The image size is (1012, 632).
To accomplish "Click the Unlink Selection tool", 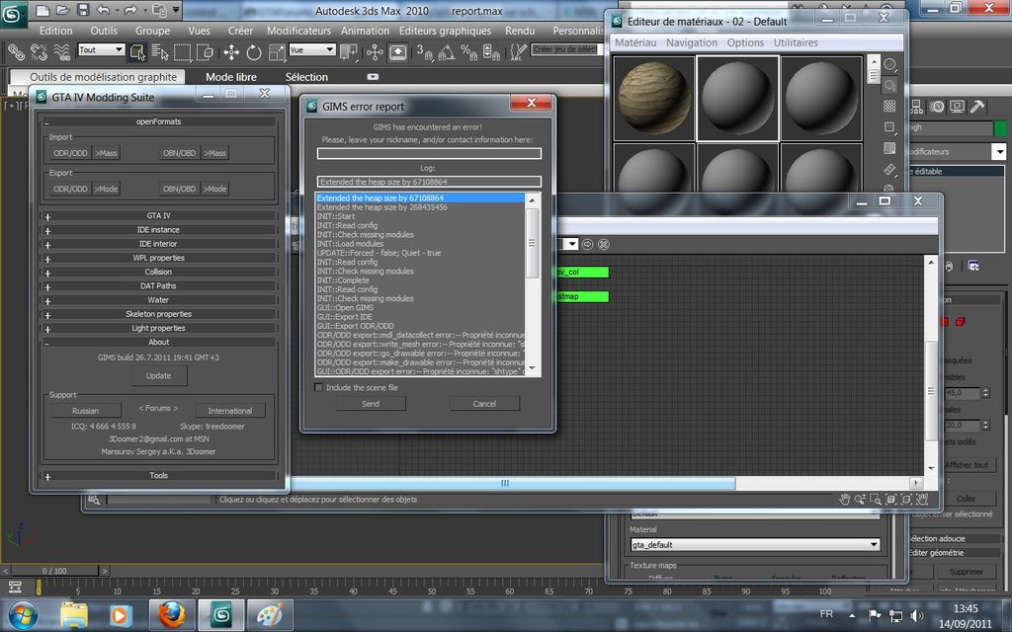I will 39,52.
